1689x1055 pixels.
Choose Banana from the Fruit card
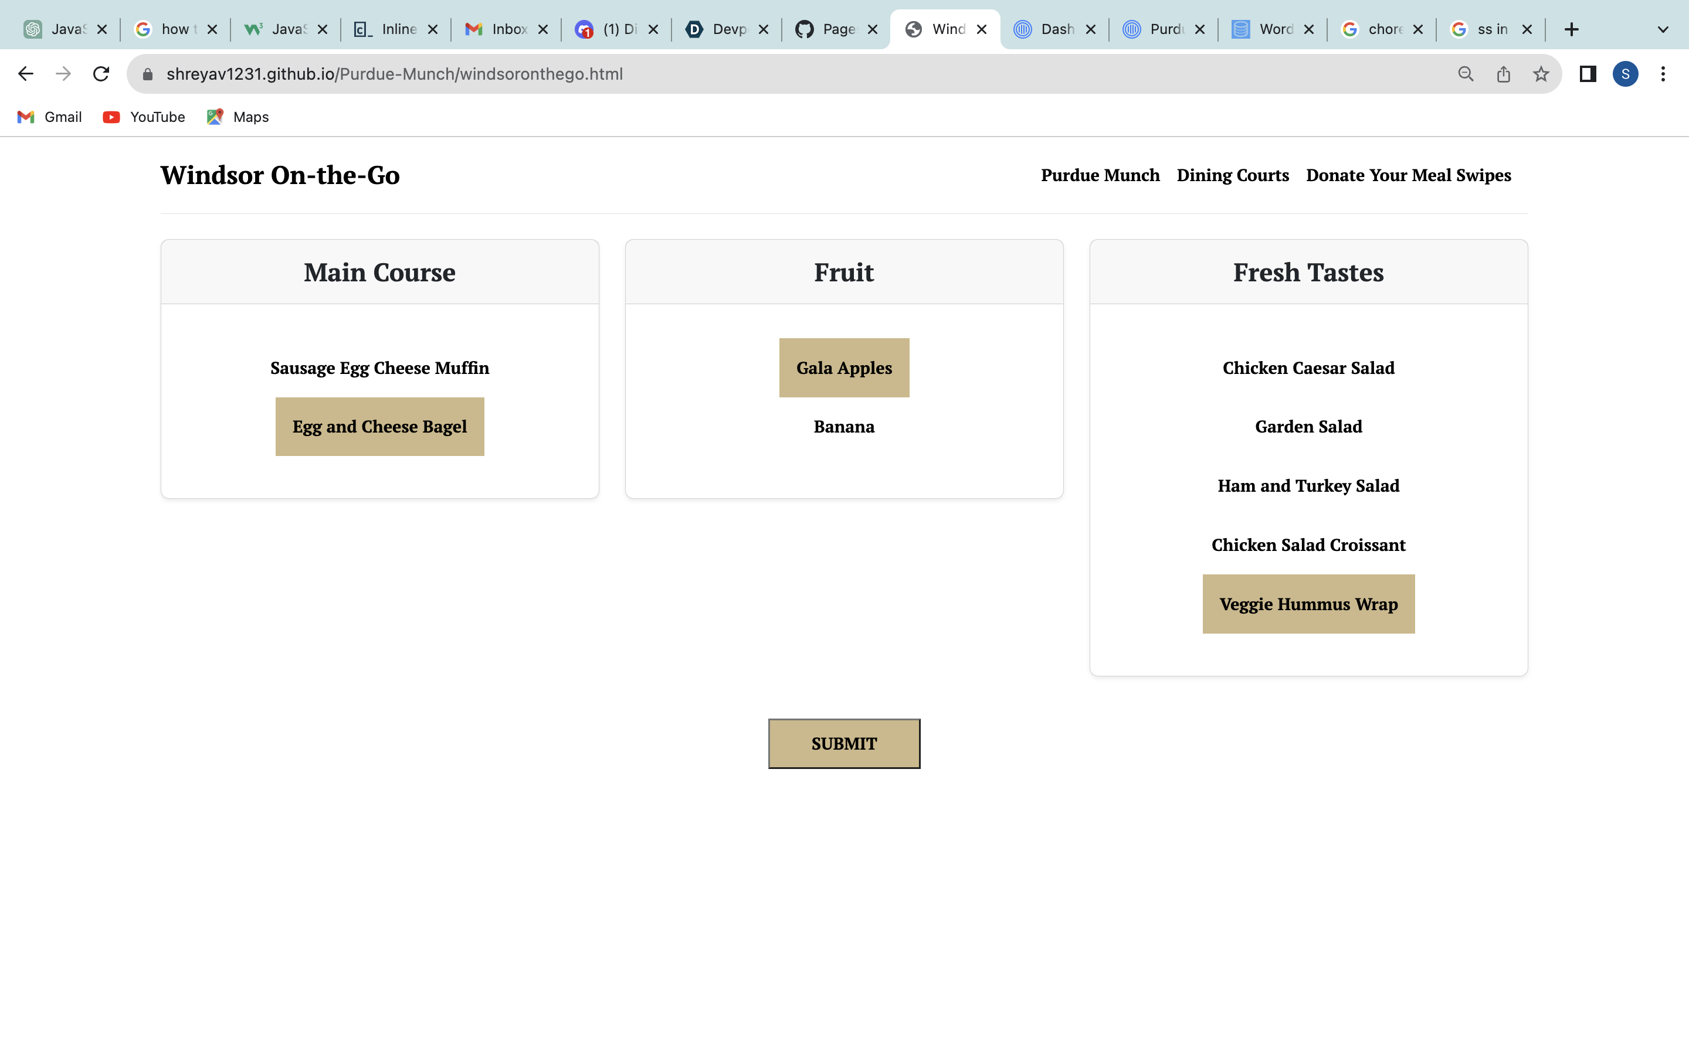pyautogui.click(x=844, y=426)
